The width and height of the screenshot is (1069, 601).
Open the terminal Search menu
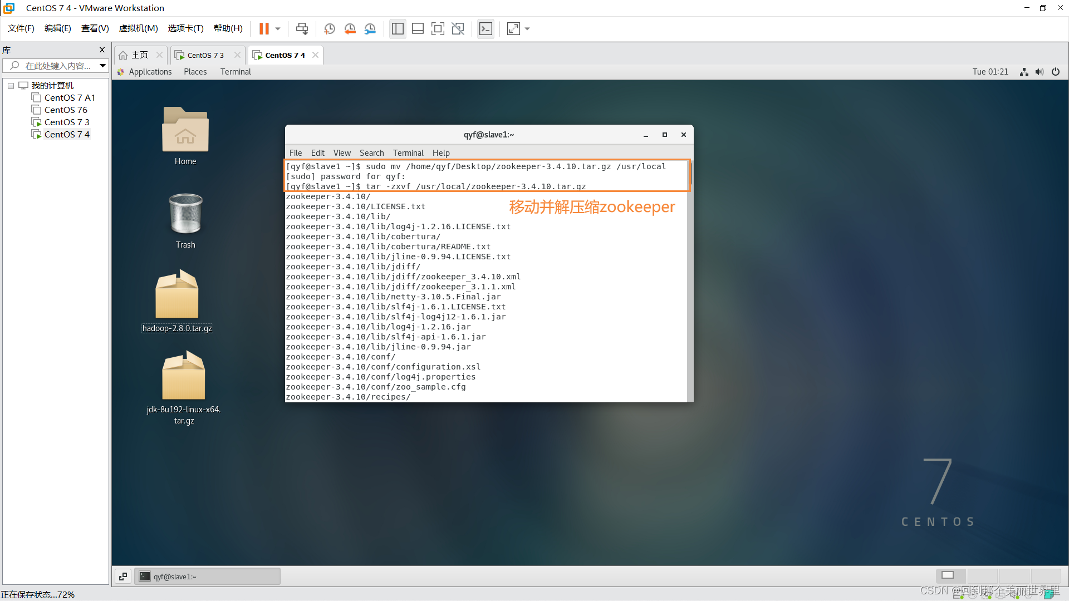[371, 153]
